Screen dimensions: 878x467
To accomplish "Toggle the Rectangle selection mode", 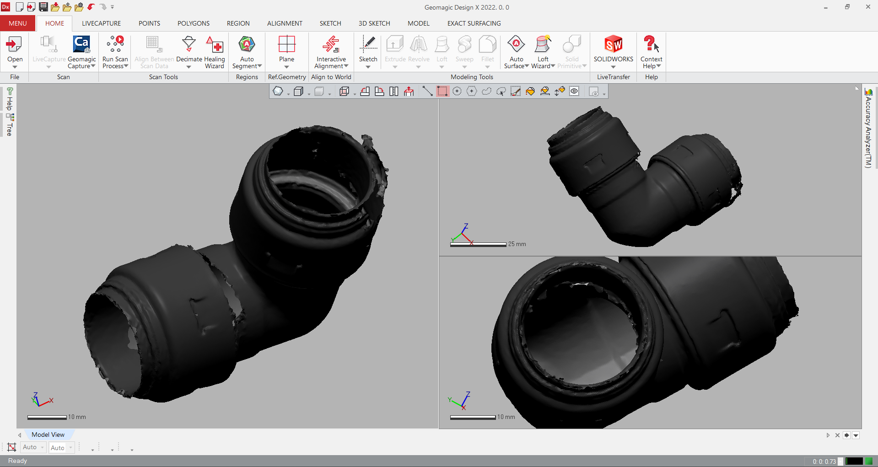I will click(x=442, y=91).
